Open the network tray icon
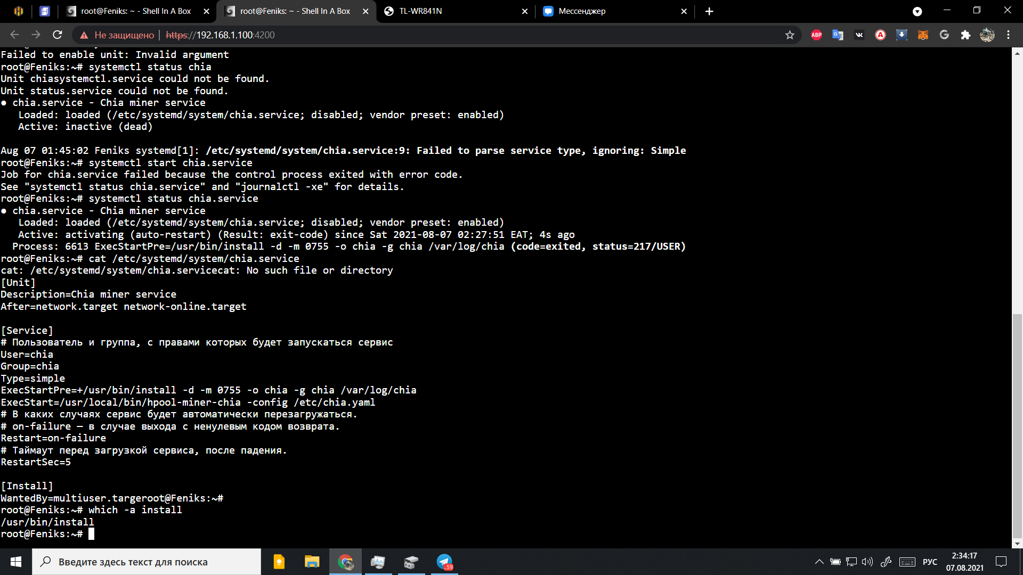1023x575 pixels. coord(851,562)
